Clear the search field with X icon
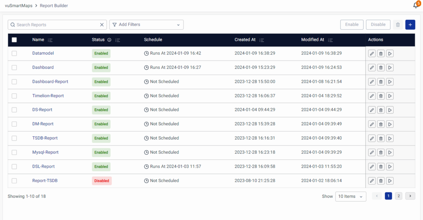The height and width of the screenshot is (220, 423). pyautogui.click(x=102, y=25)
